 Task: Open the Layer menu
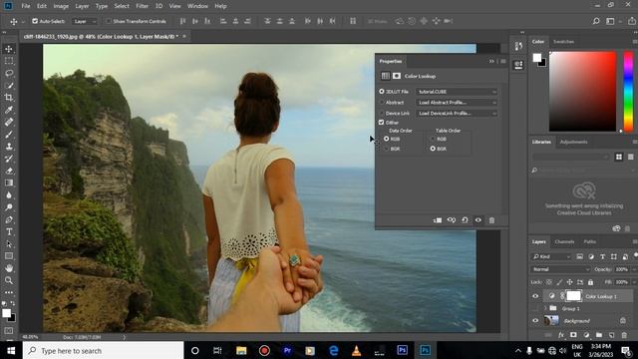tap(82, 6)
